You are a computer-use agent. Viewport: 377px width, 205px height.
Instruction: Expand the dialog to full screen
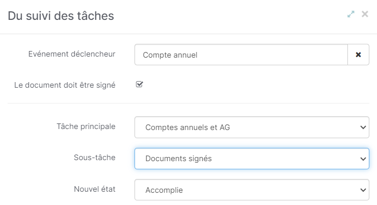click(x=351, y=14)
